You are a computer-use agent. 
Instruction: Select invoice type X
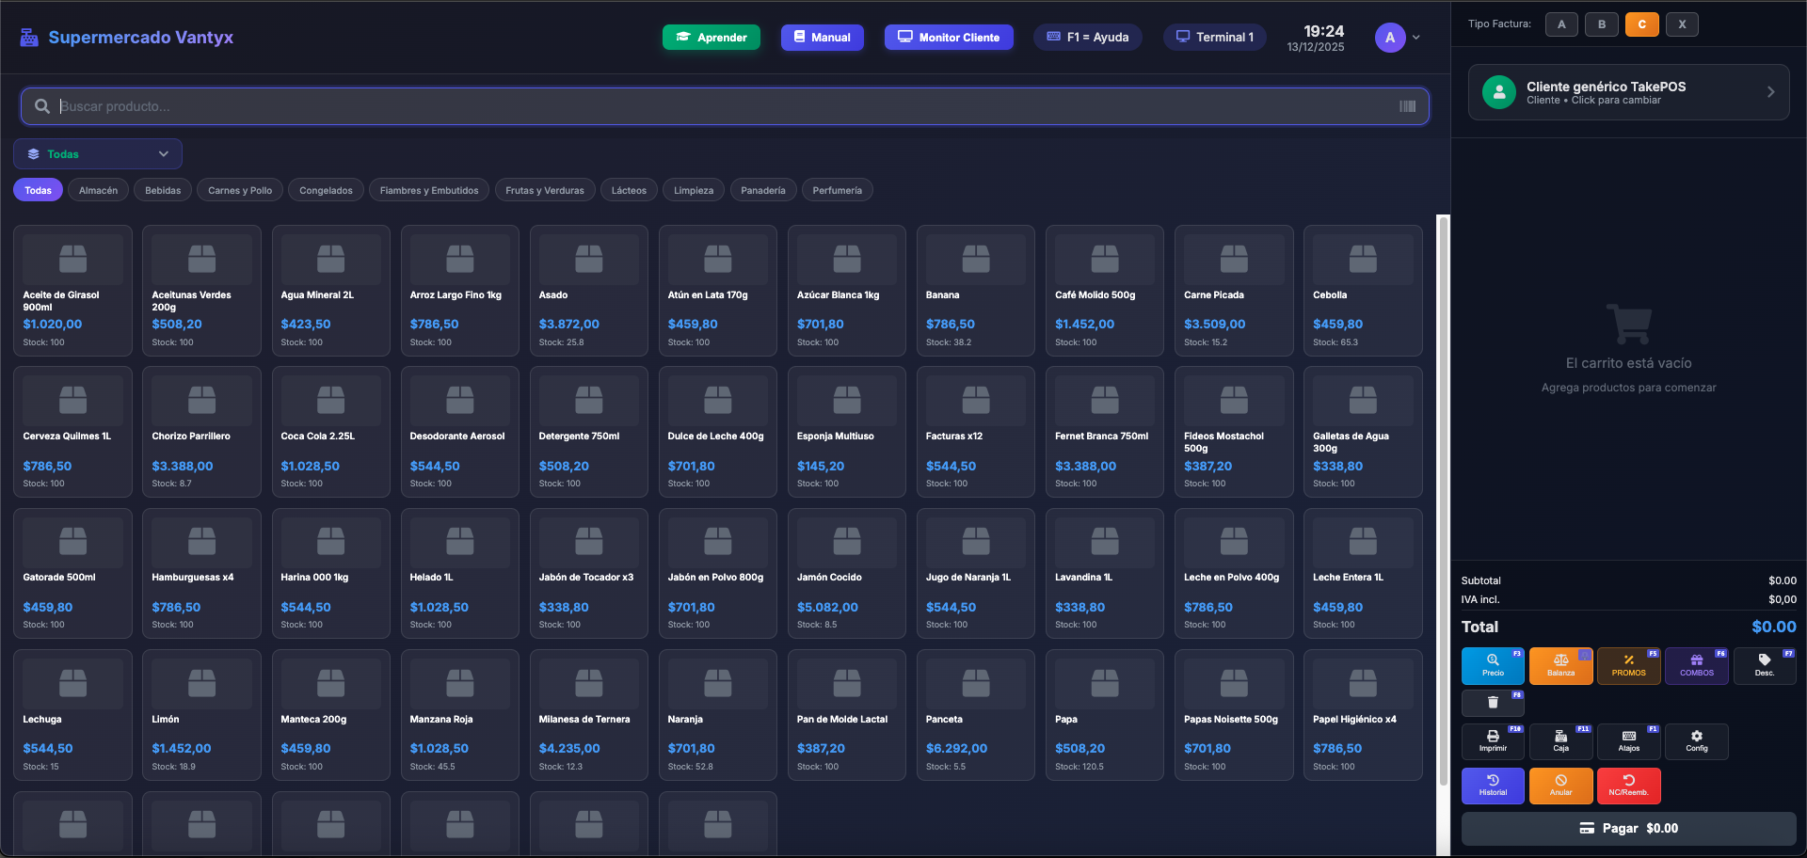1682,24
